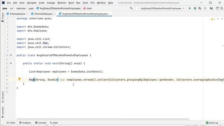Open the Refactor menu
The image size is (224, 126).
tap(62, 3)
